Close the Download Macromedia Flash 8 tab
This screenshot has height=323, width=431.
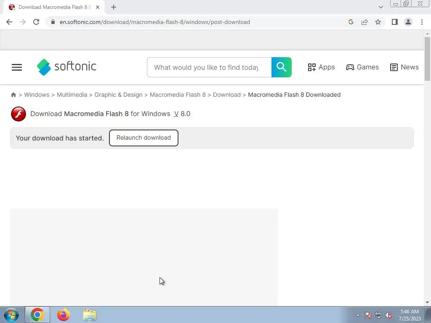pyautogui.click(x=98, y=7)
